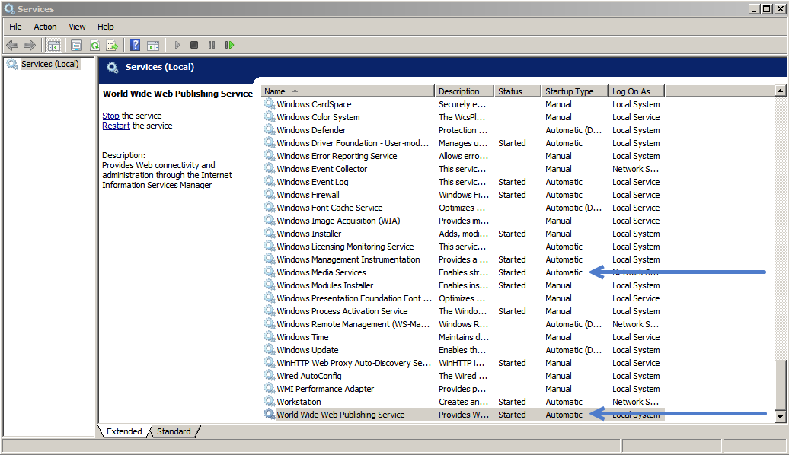Click the Pause Service icon
789x455 pixels.
click(212, 45)
